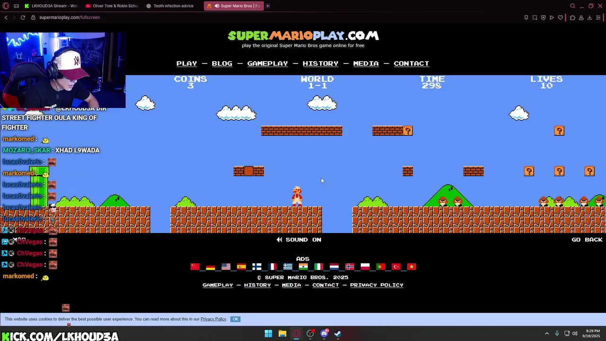Select the Finnish flag language icon
Image resolution: width=606 pixels, height=341 pixels.
pos(257,267)
